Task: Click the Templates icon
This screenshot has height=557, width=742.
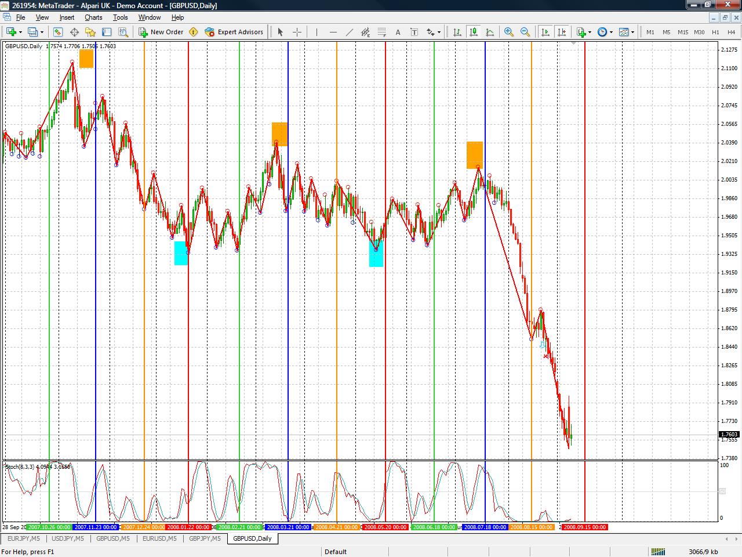Action: point(624,32)
